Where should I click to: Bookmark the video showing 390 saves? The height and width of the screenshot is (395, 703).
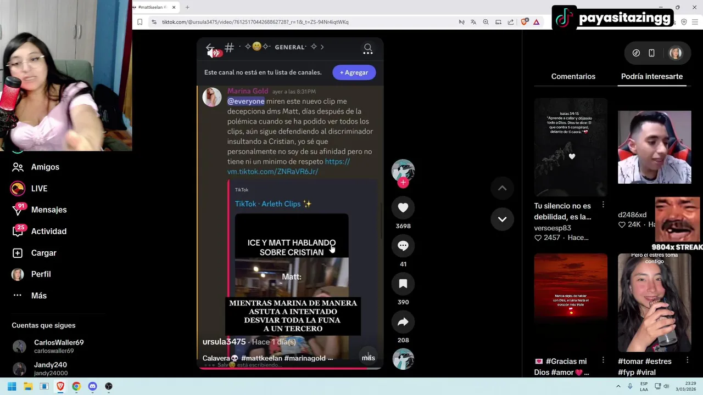403,284
